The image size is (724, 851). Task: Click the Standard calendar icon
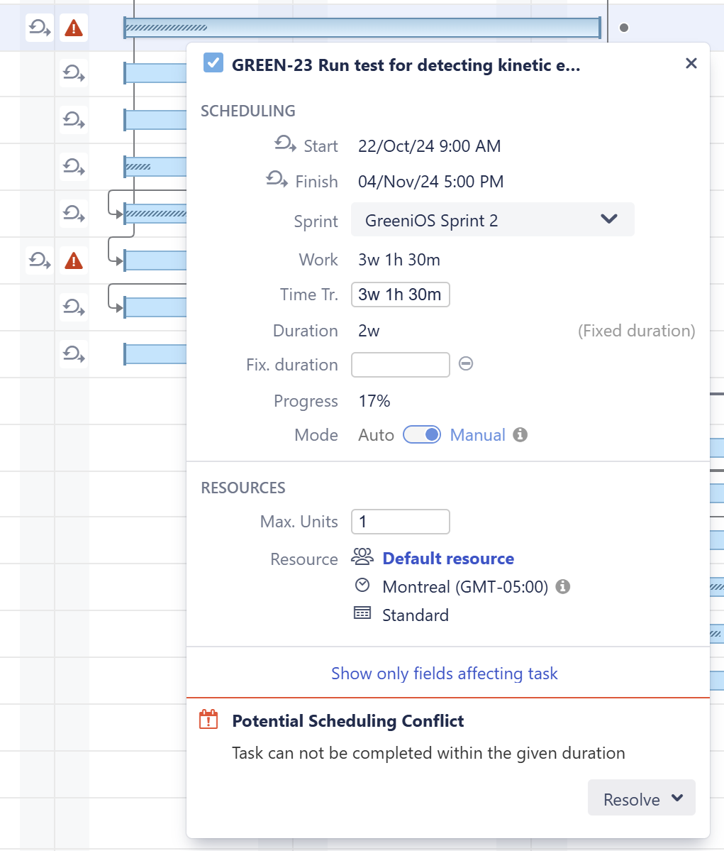[x=362, y=613]
